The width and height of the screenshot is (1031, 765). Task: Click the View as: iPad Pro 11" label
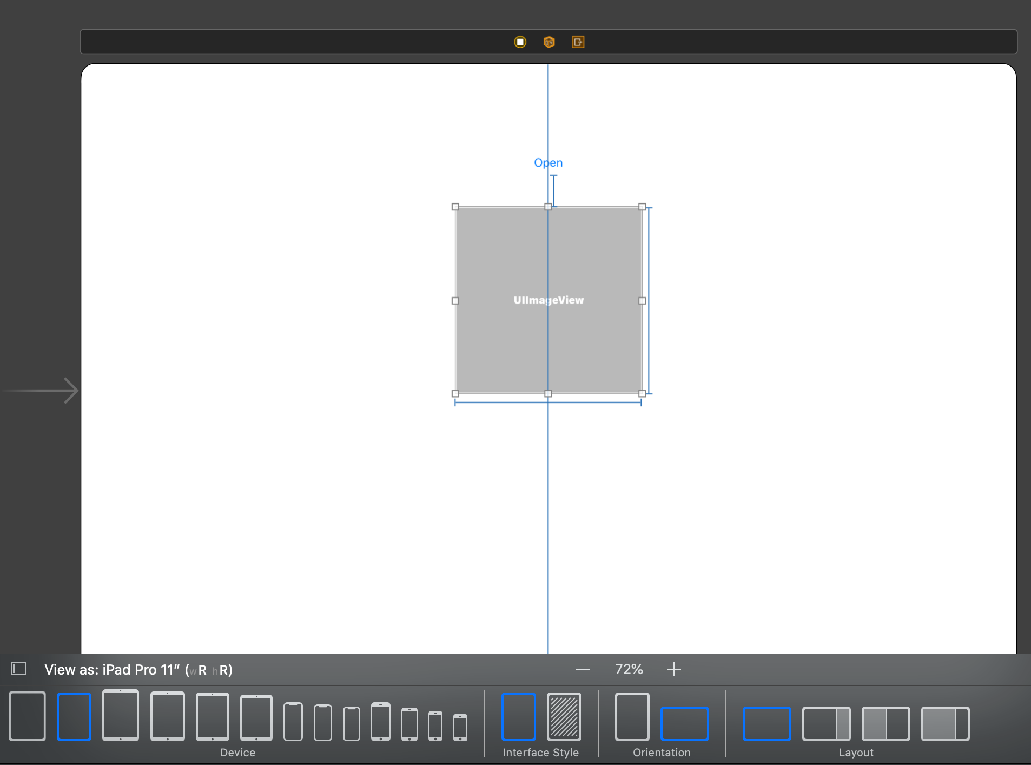138,670
